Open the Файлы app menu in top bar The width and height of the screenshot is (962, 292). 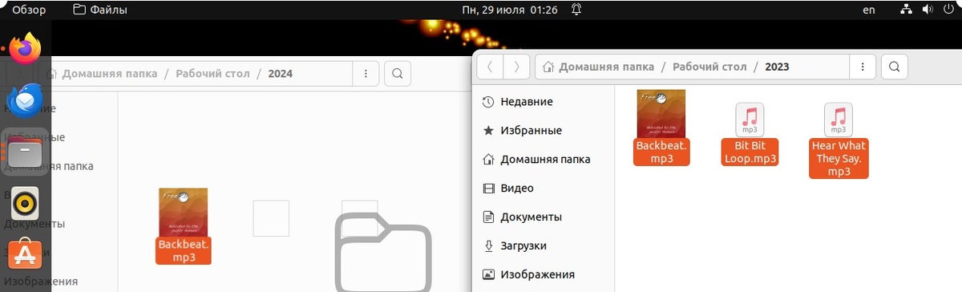tap(99, 10)
